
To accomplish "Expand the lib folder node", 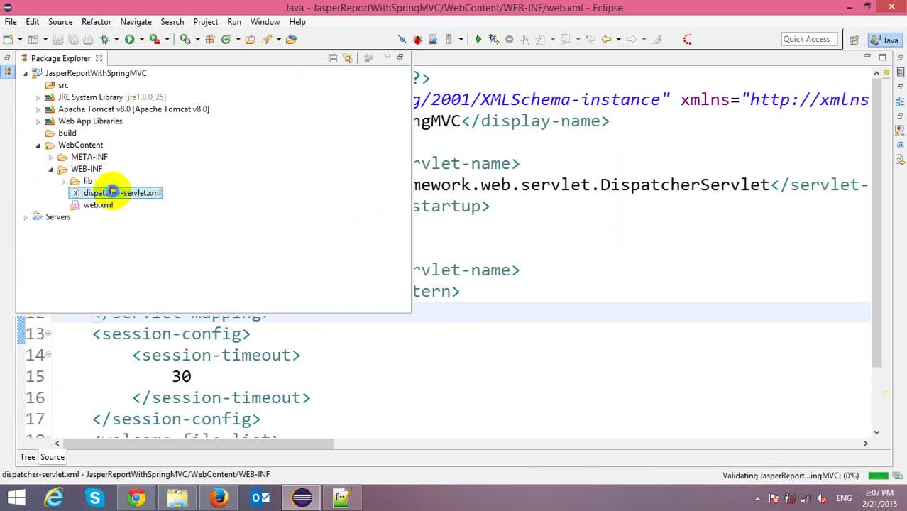I will (x=64, y=182).
